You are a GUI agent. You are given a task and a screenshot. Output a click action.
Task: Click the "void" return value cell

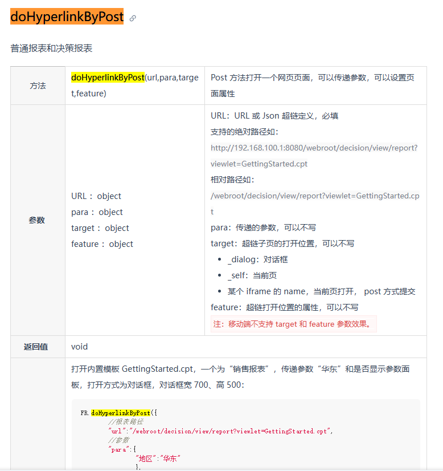tap(80, 347)
